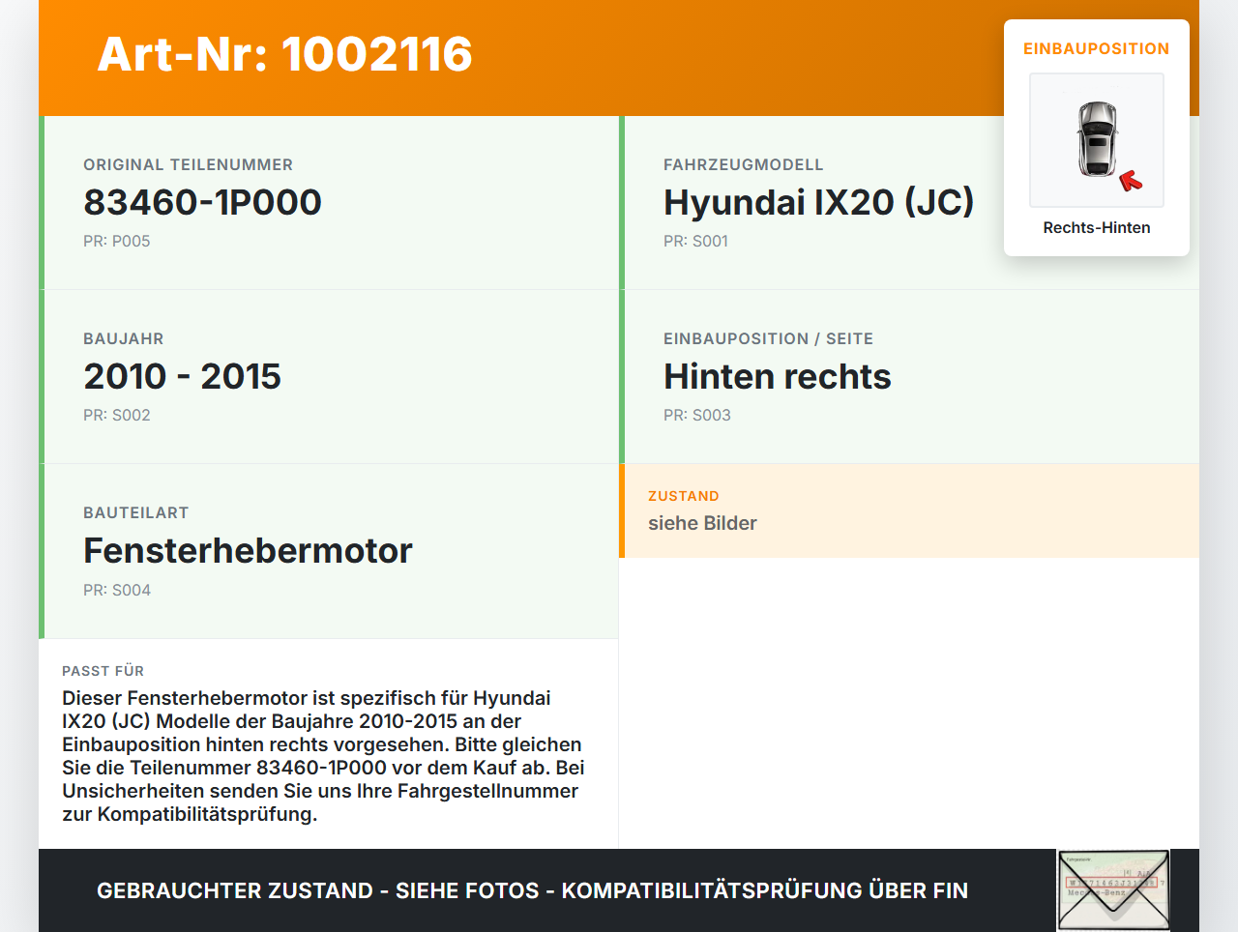Screen dimensions: 1238x932
Task: Click the envelope icon with Fahrgestellnummer document
Action: click(1112, 888)
